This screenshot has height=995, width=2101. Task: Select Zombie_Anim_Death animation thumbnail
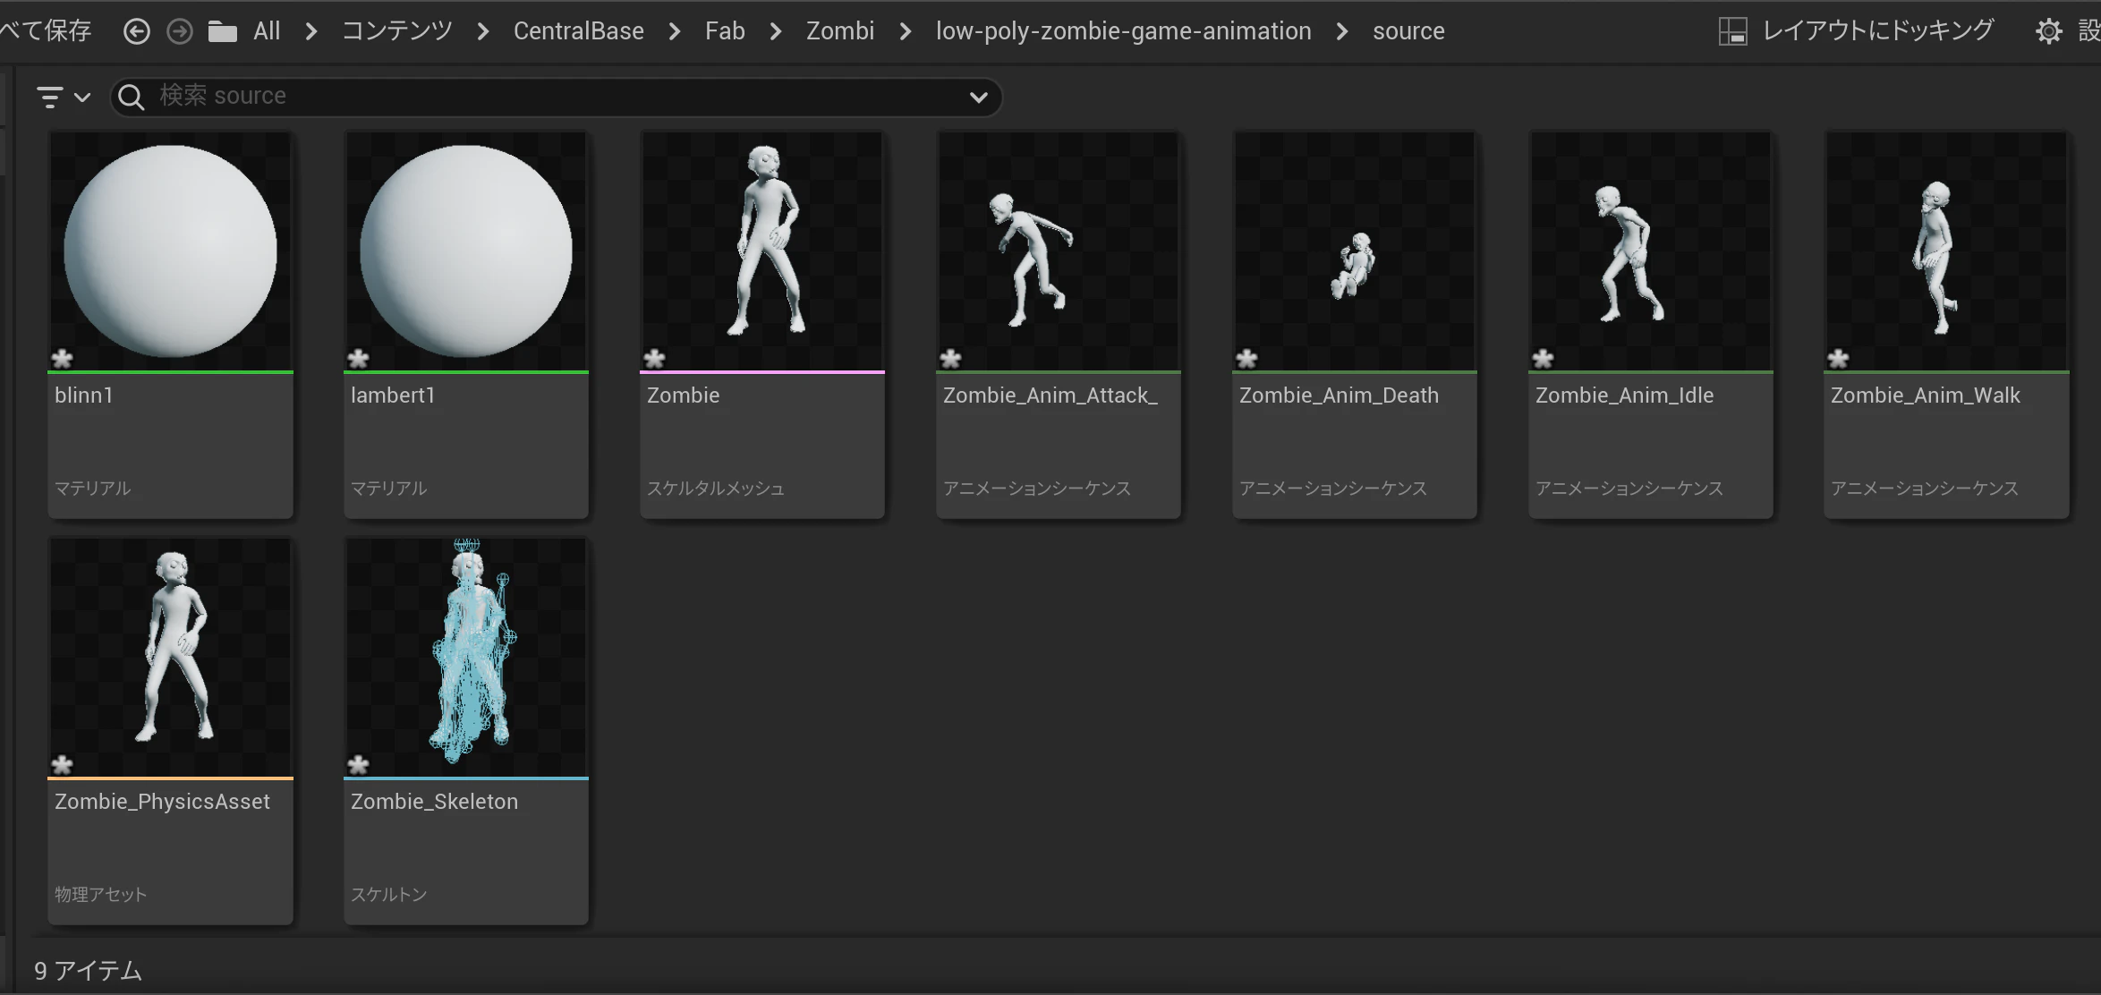pos(1355,251)
